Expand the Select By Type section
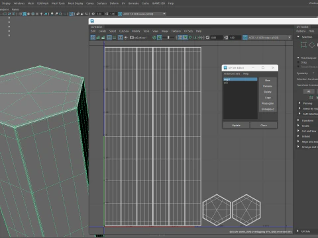Image resolution: width=318 pixels, height=238 pixels. coord(299,108)
